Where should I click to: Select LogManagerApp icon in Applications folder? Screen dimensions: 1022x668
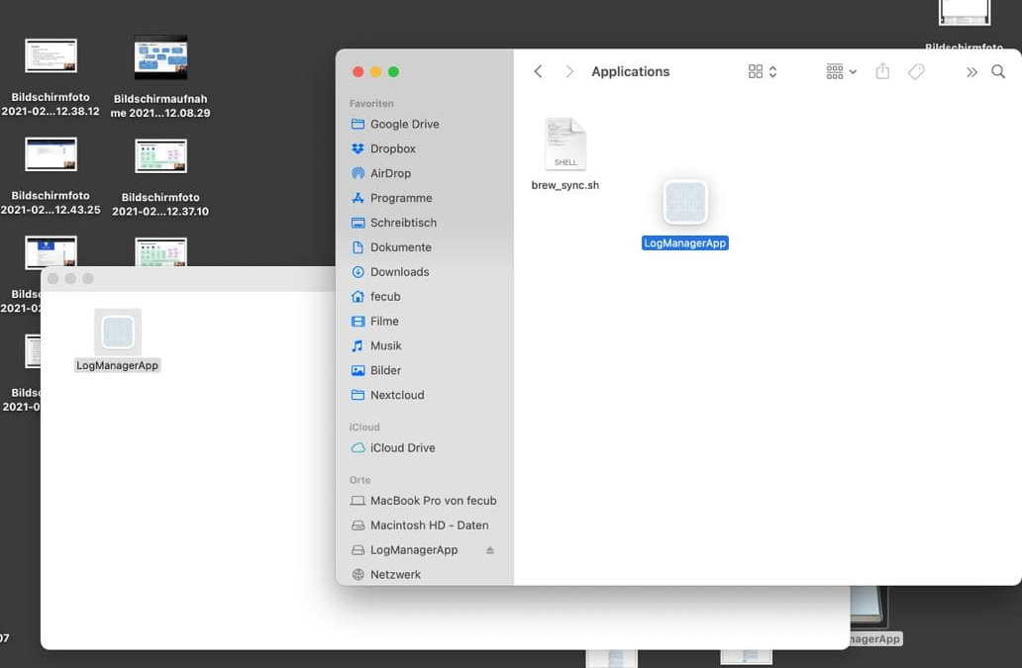(685, 204)
